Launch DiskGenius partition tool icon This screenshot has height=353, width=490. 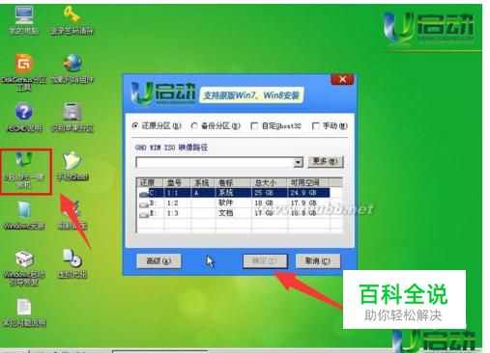pos(24,71)
